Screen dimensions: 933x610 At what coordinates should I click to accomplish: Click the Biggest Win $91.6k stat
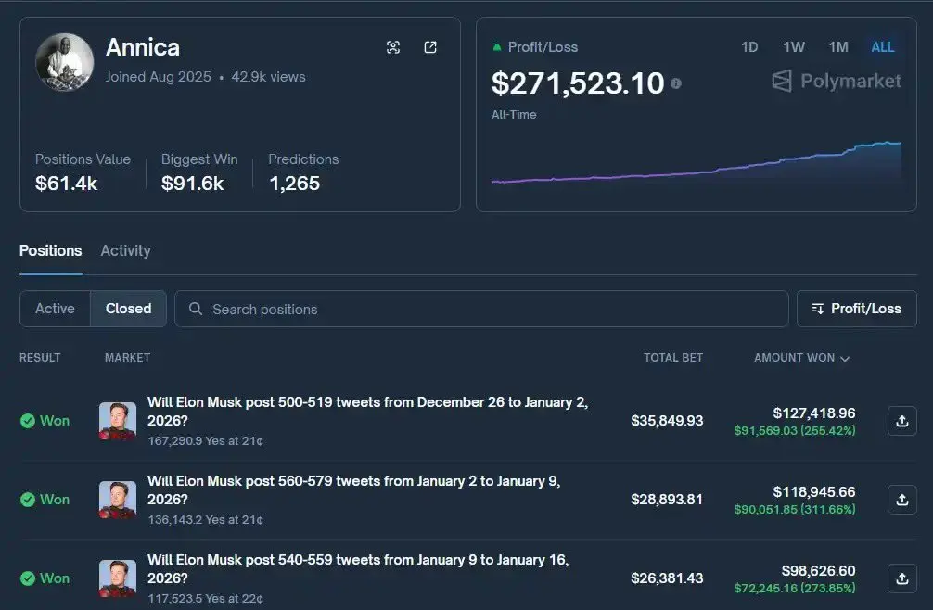pyautogui.click(x=199, y=172)
